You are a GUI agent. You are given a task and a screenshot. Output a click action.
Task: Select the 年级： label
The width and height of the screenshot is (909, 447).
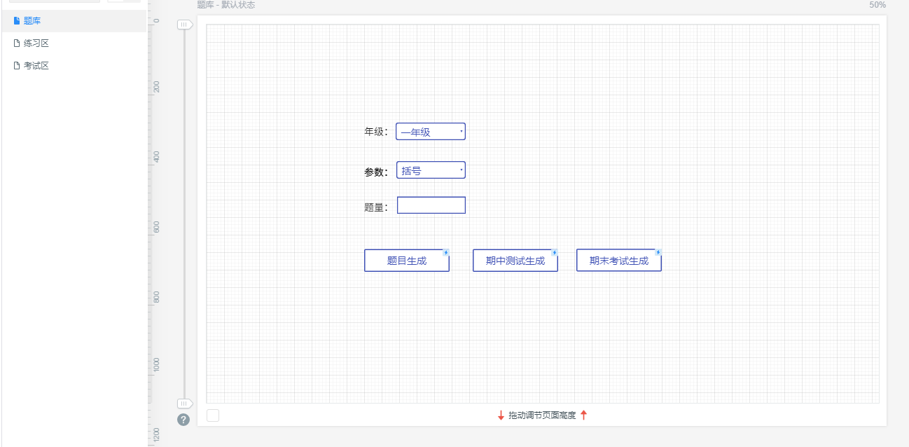pos(377,132)
